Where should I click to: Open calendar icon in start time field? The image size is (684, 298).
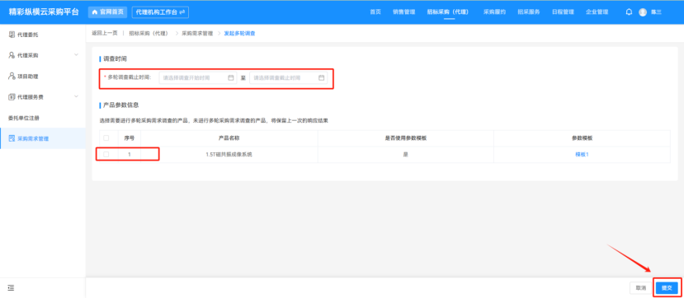click(x=231, y=78)
